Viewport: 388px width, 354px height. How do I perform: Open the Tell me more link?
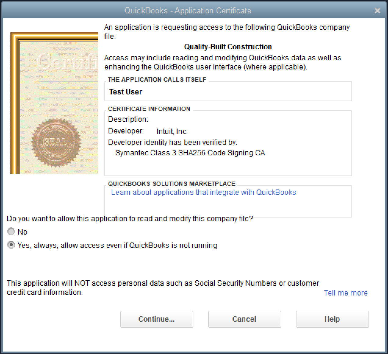345,293
